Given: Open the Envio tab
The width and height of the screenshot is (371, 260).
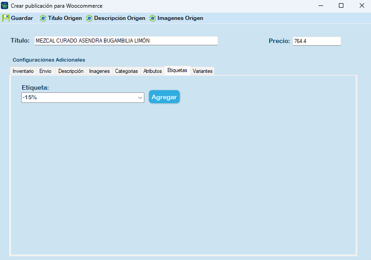Looking at the screenshot, I should (x=45, y=71).
